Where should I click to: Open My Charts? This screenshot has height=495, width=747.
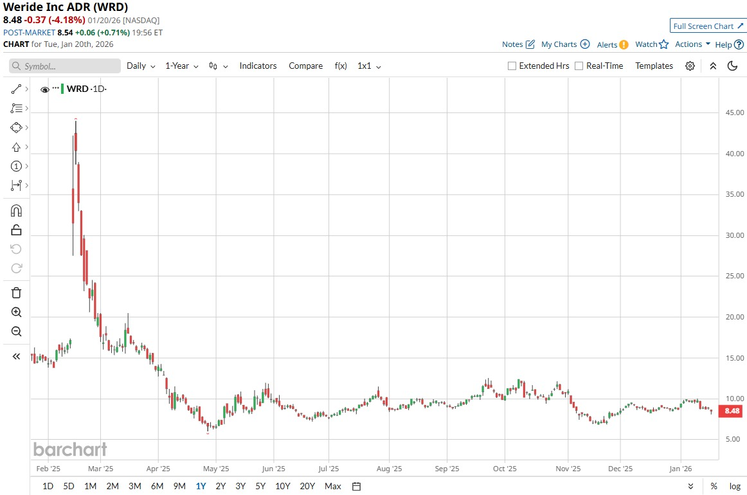566,44
